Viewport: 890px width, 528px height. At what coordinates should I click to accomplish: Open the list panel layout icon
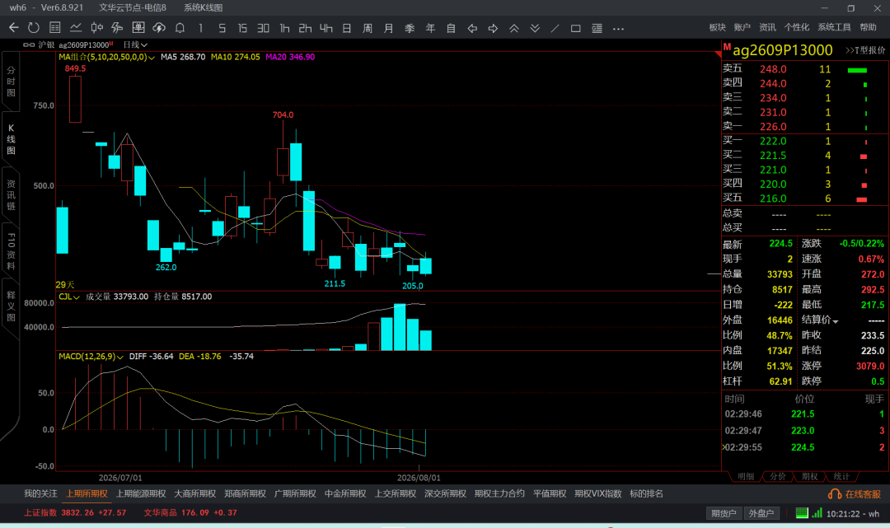coord(597,28)
